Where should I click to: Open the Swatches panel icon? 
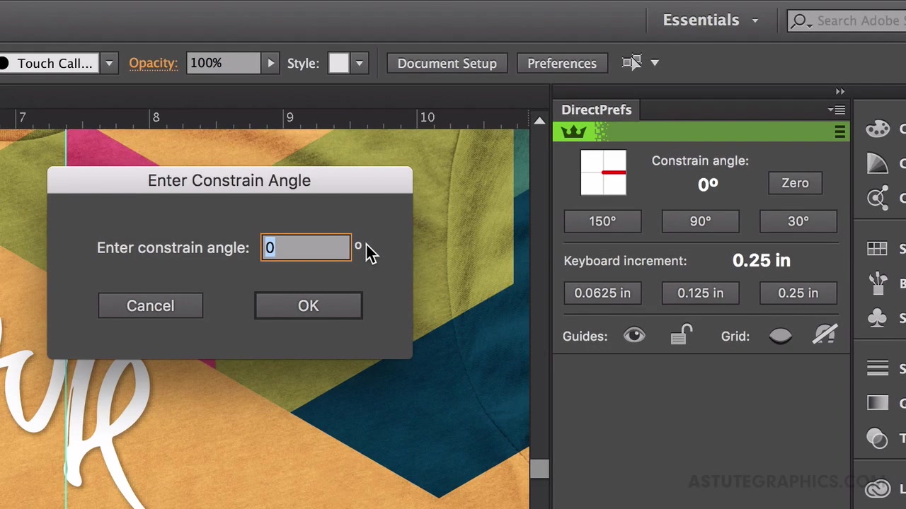click(x=878, y=249)
